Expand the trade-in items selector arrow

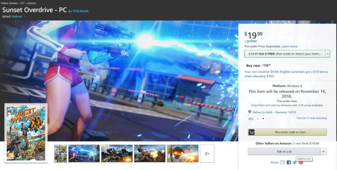pos(328,54)
